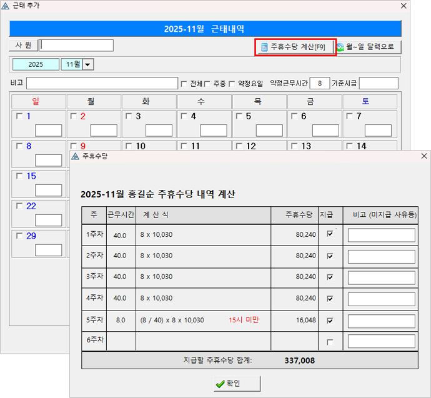The width and height of the screenshot is (431, 398).
Task: Check the day 14 checkbox in calendar
Action: tap(349, 146)
